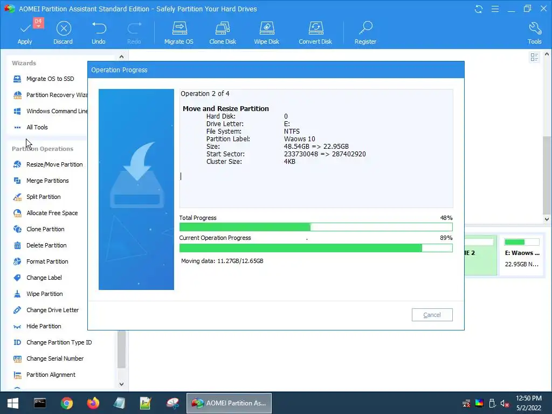Image resolution: width=552 pixels, height=414 pixels.
Task: Select Change Serial Number
Action: coord(49,358)
